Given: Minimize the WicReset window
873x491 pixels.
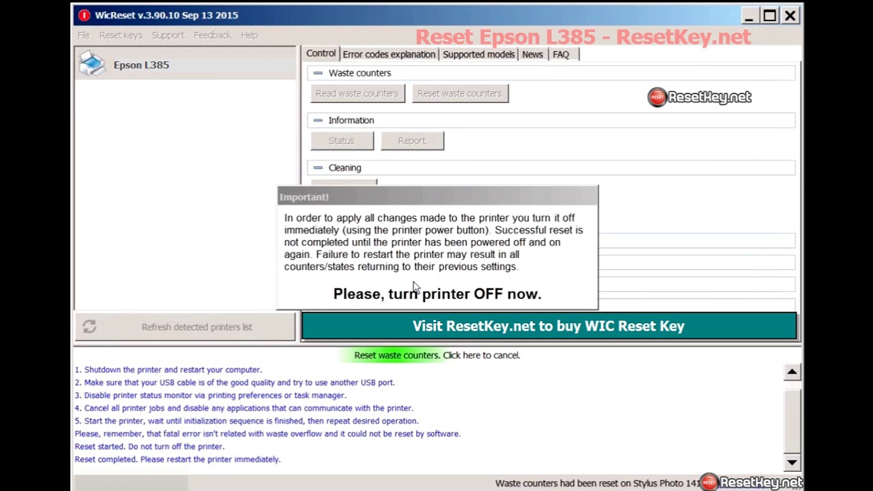Looking at the screenshot, I should (x=749, y=15).
